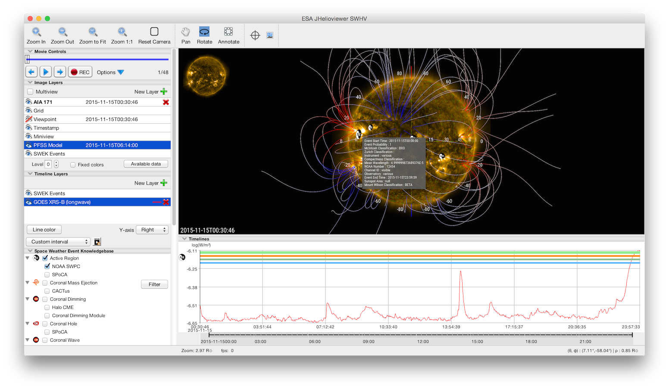Click the red line swatch on GOES XRS-B row

pyautogui.click(x=157, y=202)
